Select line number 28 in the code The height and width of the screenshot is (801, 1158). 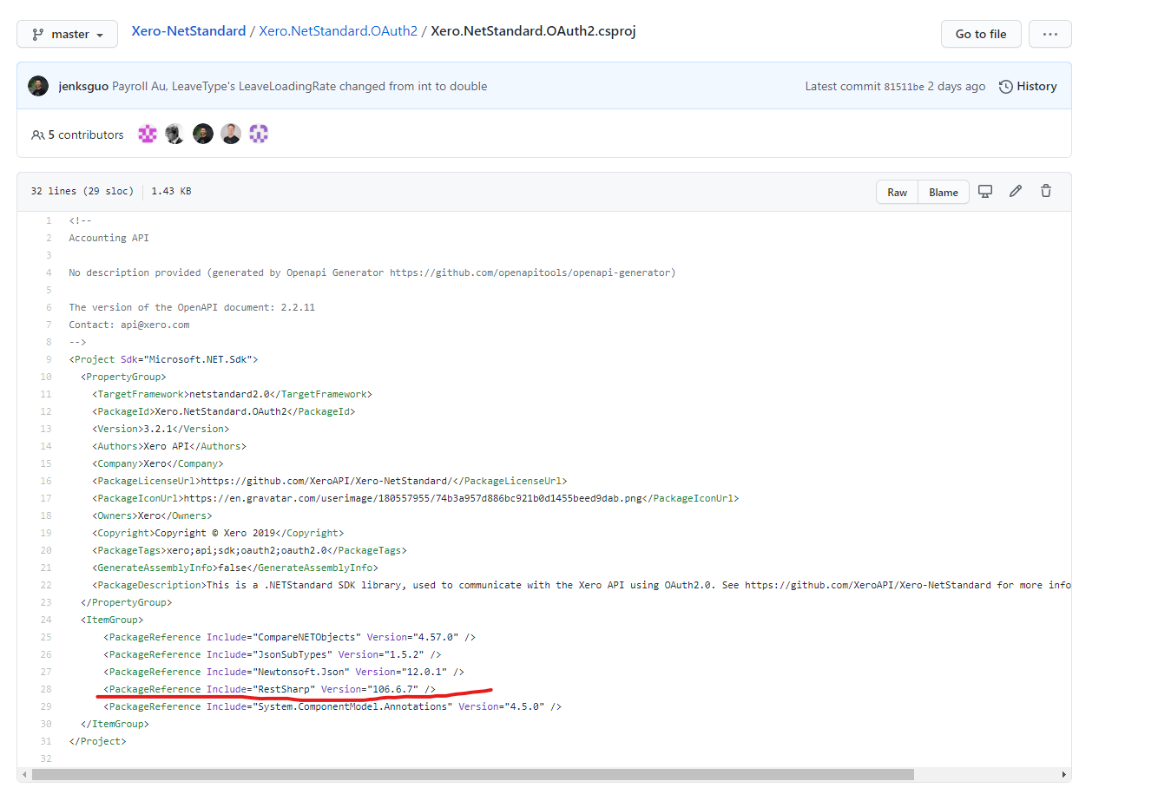tap(45, 688)
